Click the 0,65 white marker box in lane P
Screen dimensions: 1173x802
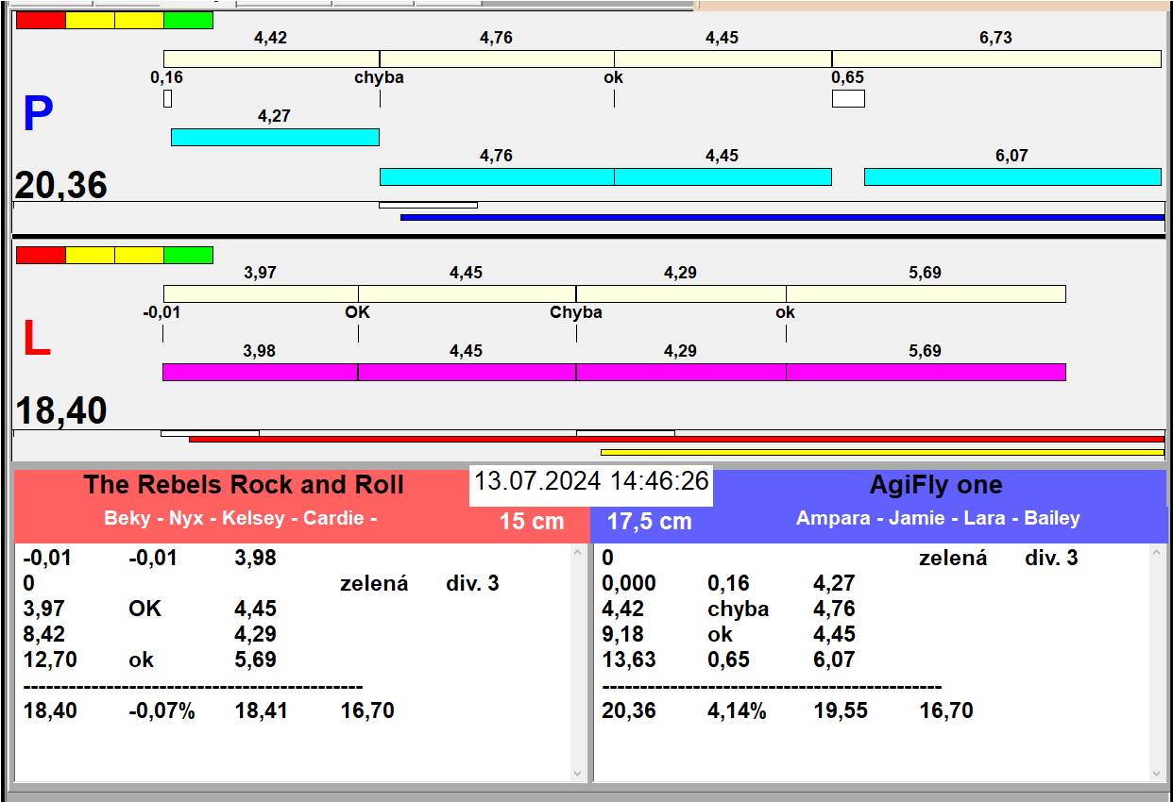click(x=848, y=98)
